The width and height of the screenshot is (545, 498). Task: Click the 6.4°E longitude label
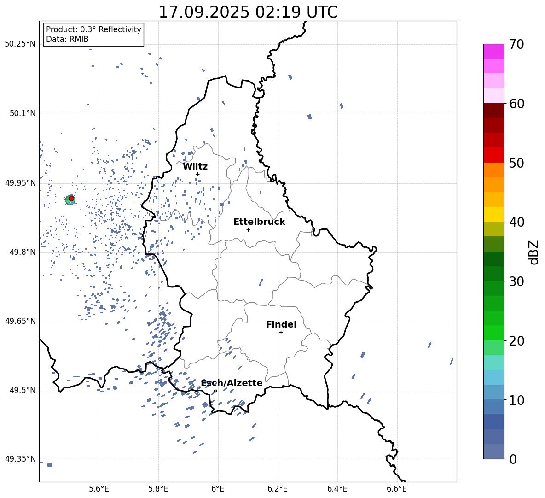[337, 489]
